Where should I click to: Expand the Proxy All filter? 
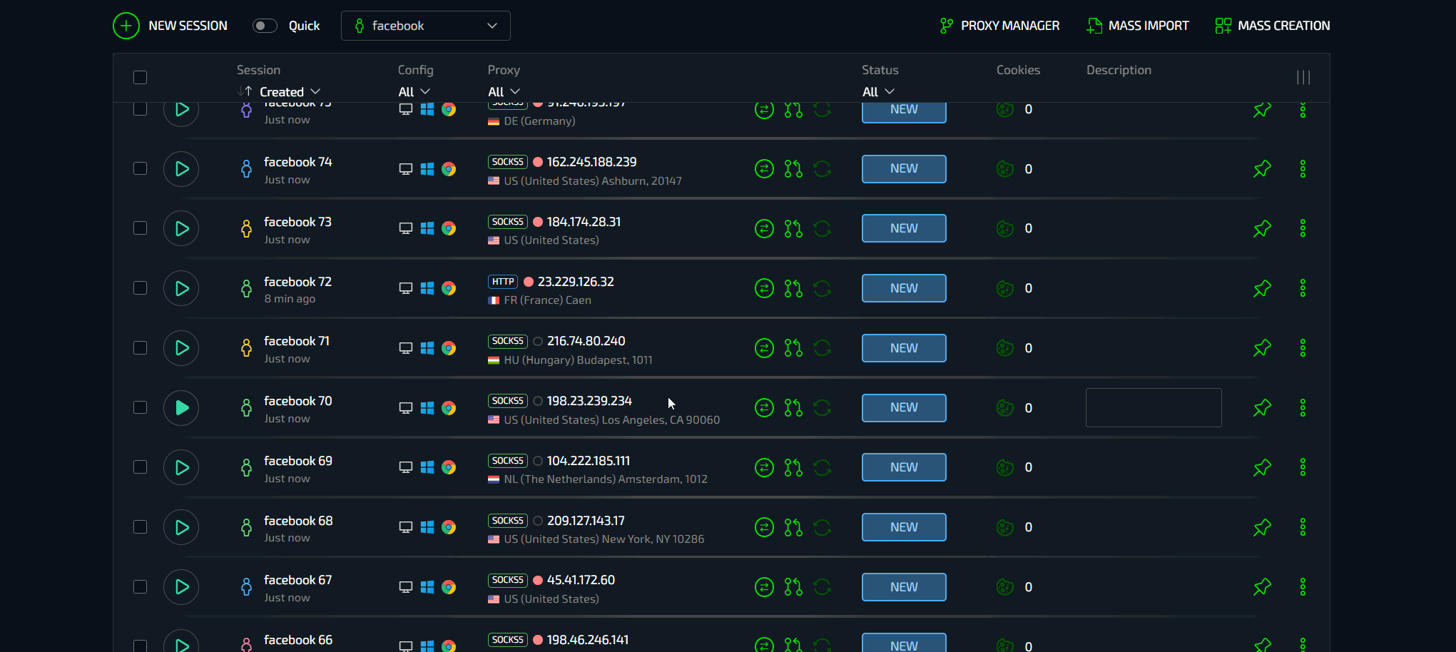coord(504,92)
